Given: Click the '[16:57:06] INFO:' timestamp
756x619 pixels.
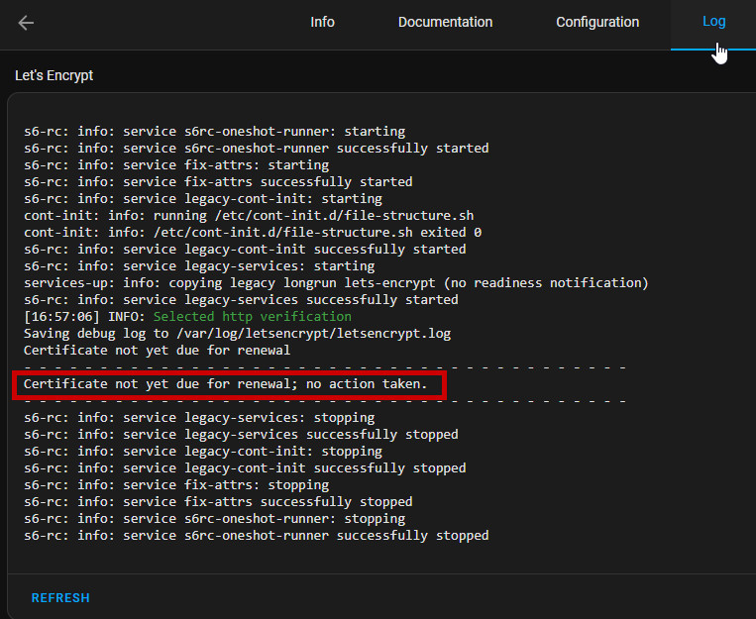Looking at the screenshot, I should 84,317.
